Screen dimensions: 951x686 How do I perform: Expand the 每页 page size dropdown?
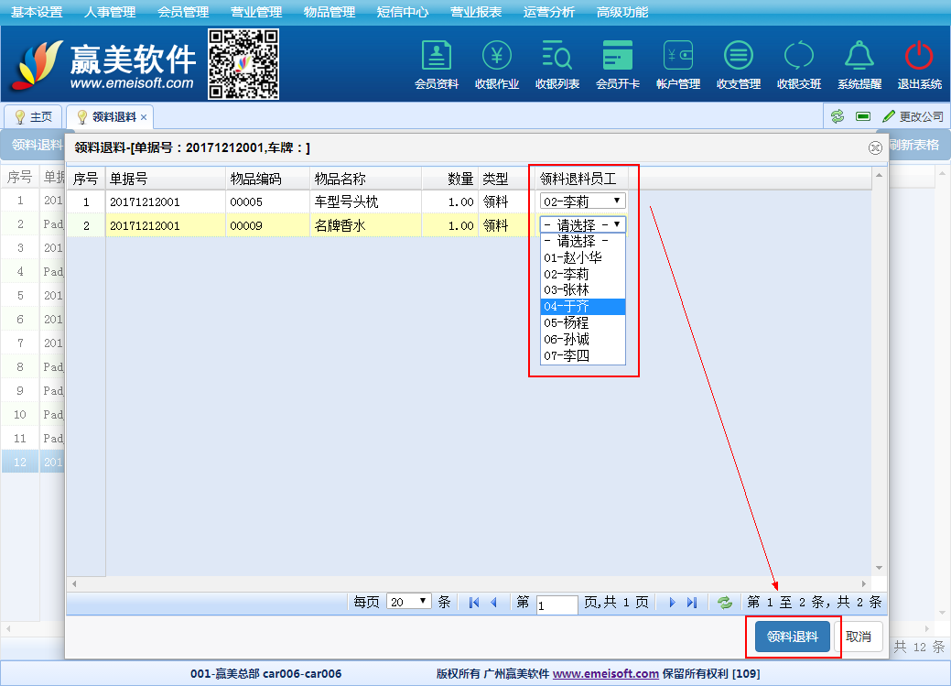pyautogui.click(x=409, y=602)
